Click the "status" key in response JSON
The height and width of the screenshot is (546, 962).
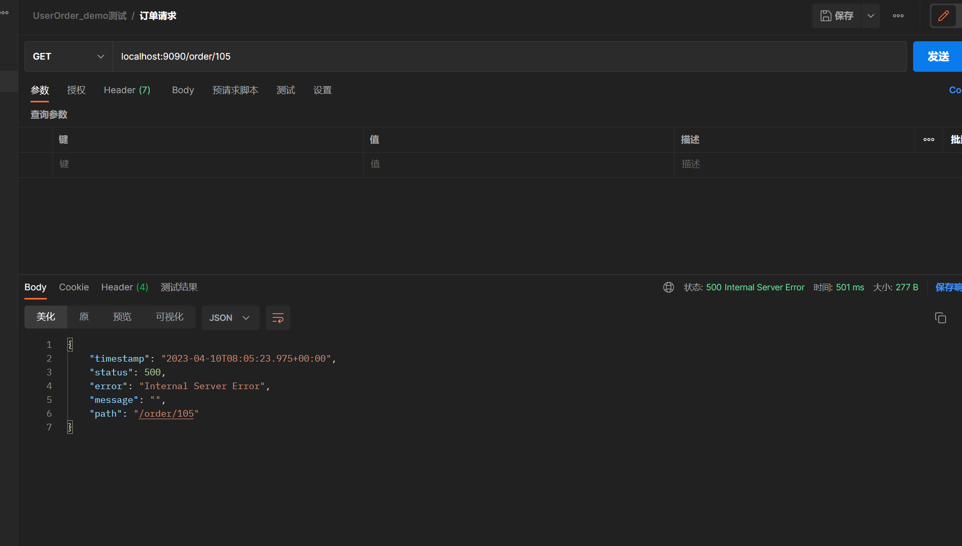point(112,372)
